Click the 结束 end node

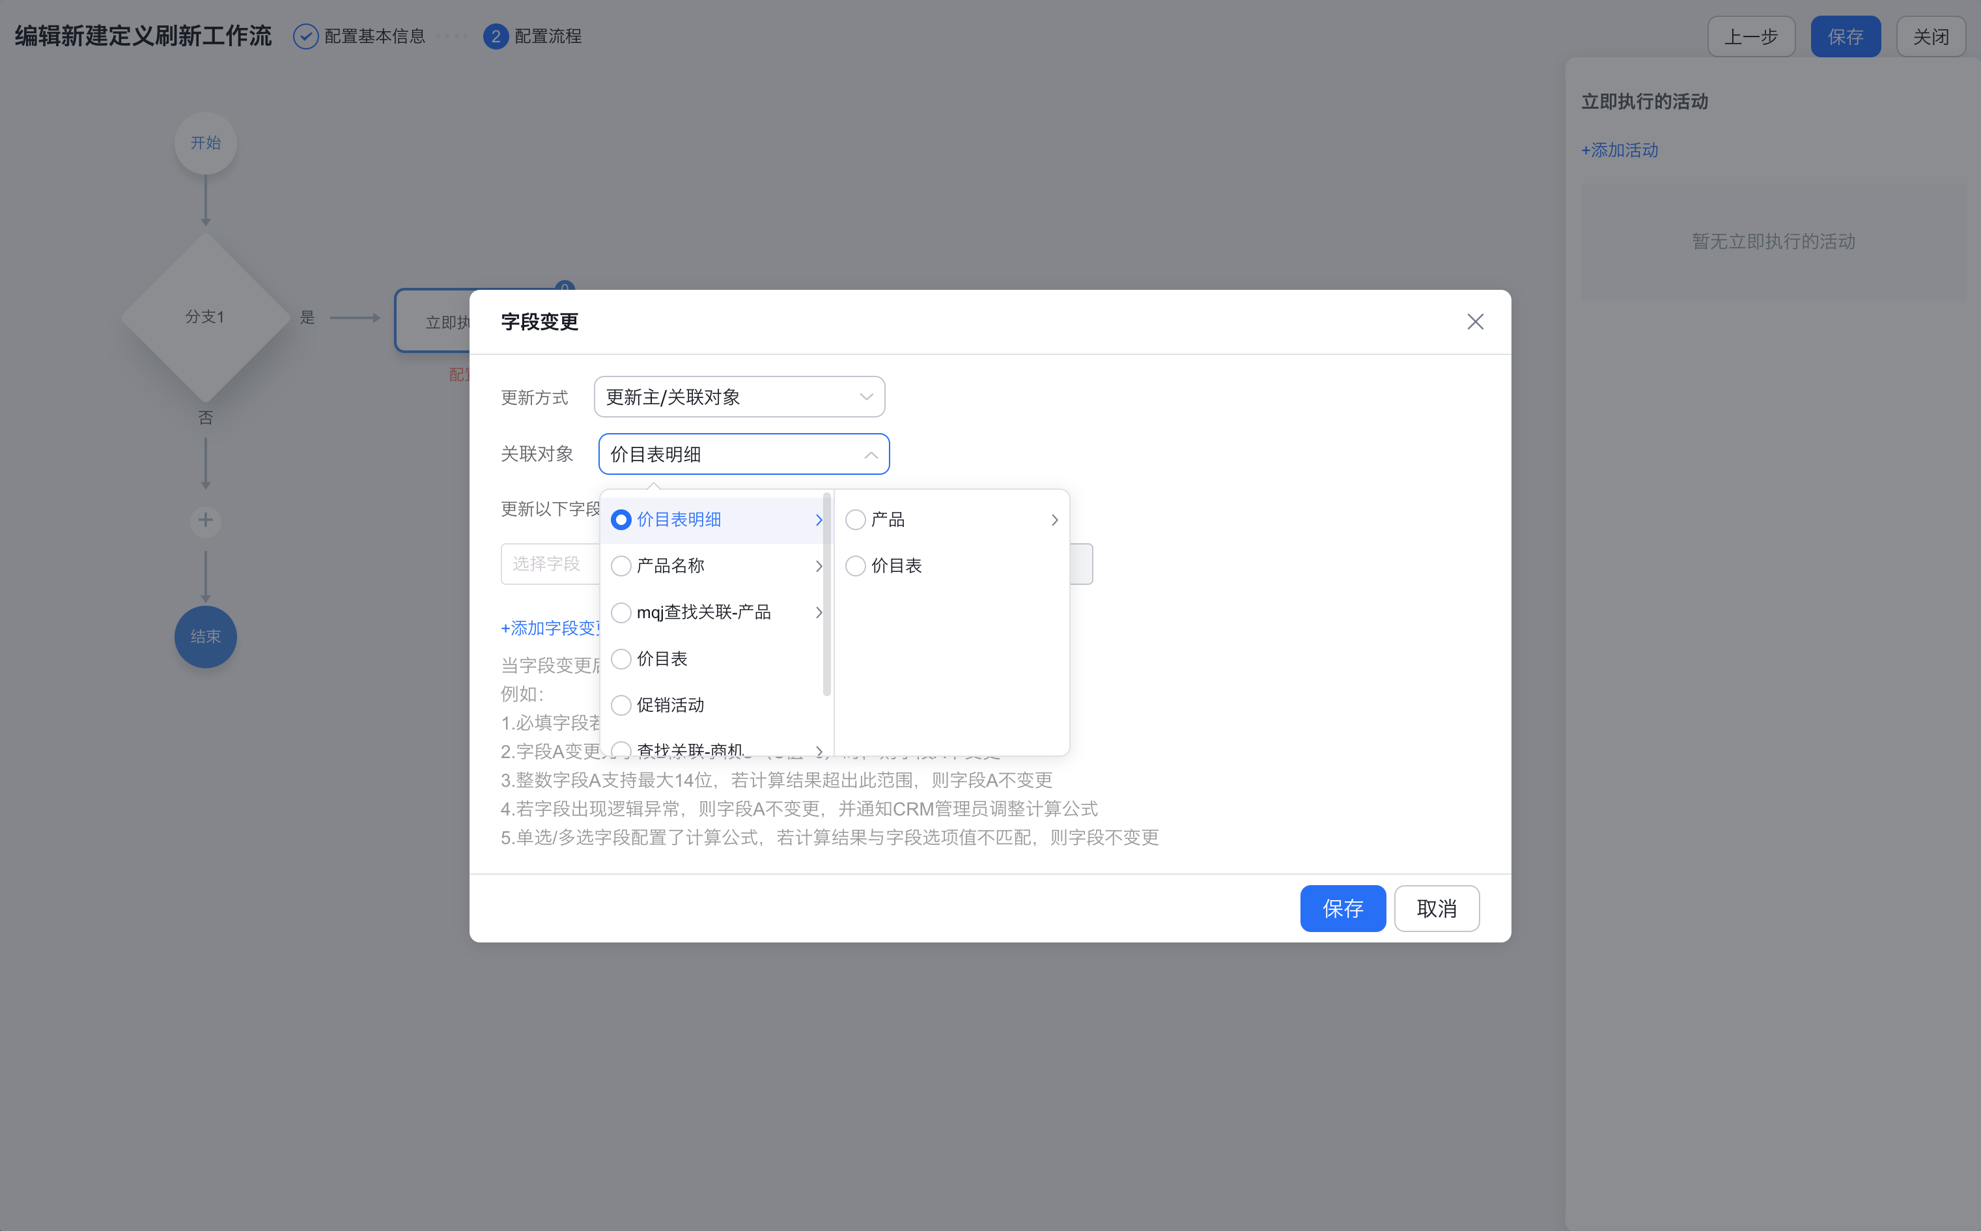pyautogui.click(x=205, y=637)
